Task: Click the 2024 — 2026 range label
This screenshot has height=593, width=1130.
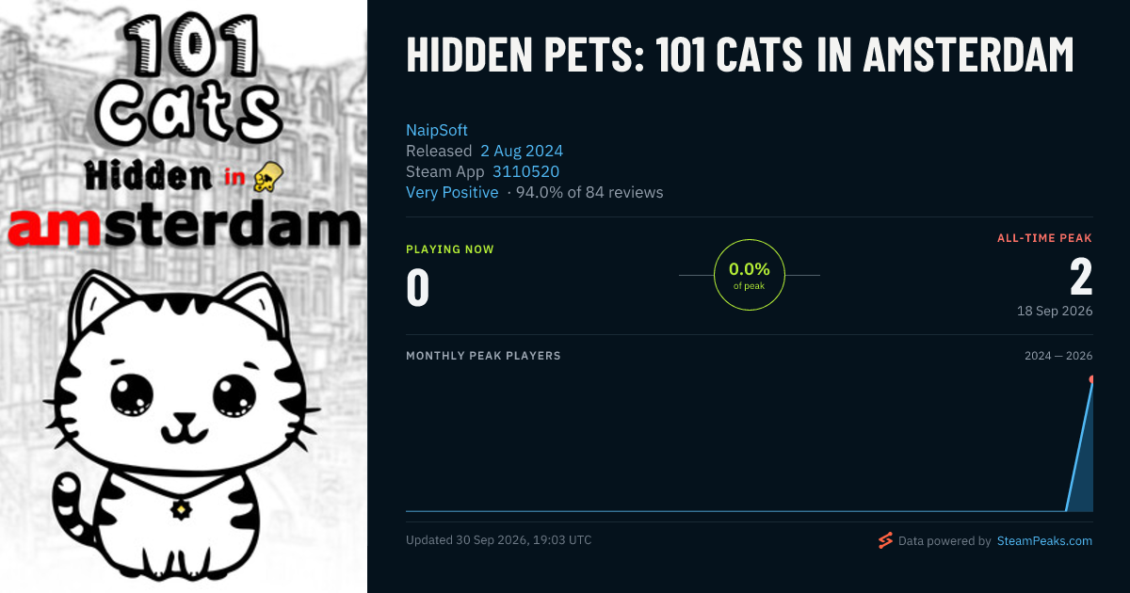Action: coord(1058,356)
